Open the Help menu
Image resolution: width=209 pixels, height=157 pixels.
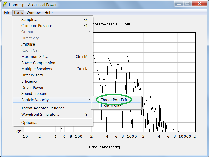(x=48, y=13)
